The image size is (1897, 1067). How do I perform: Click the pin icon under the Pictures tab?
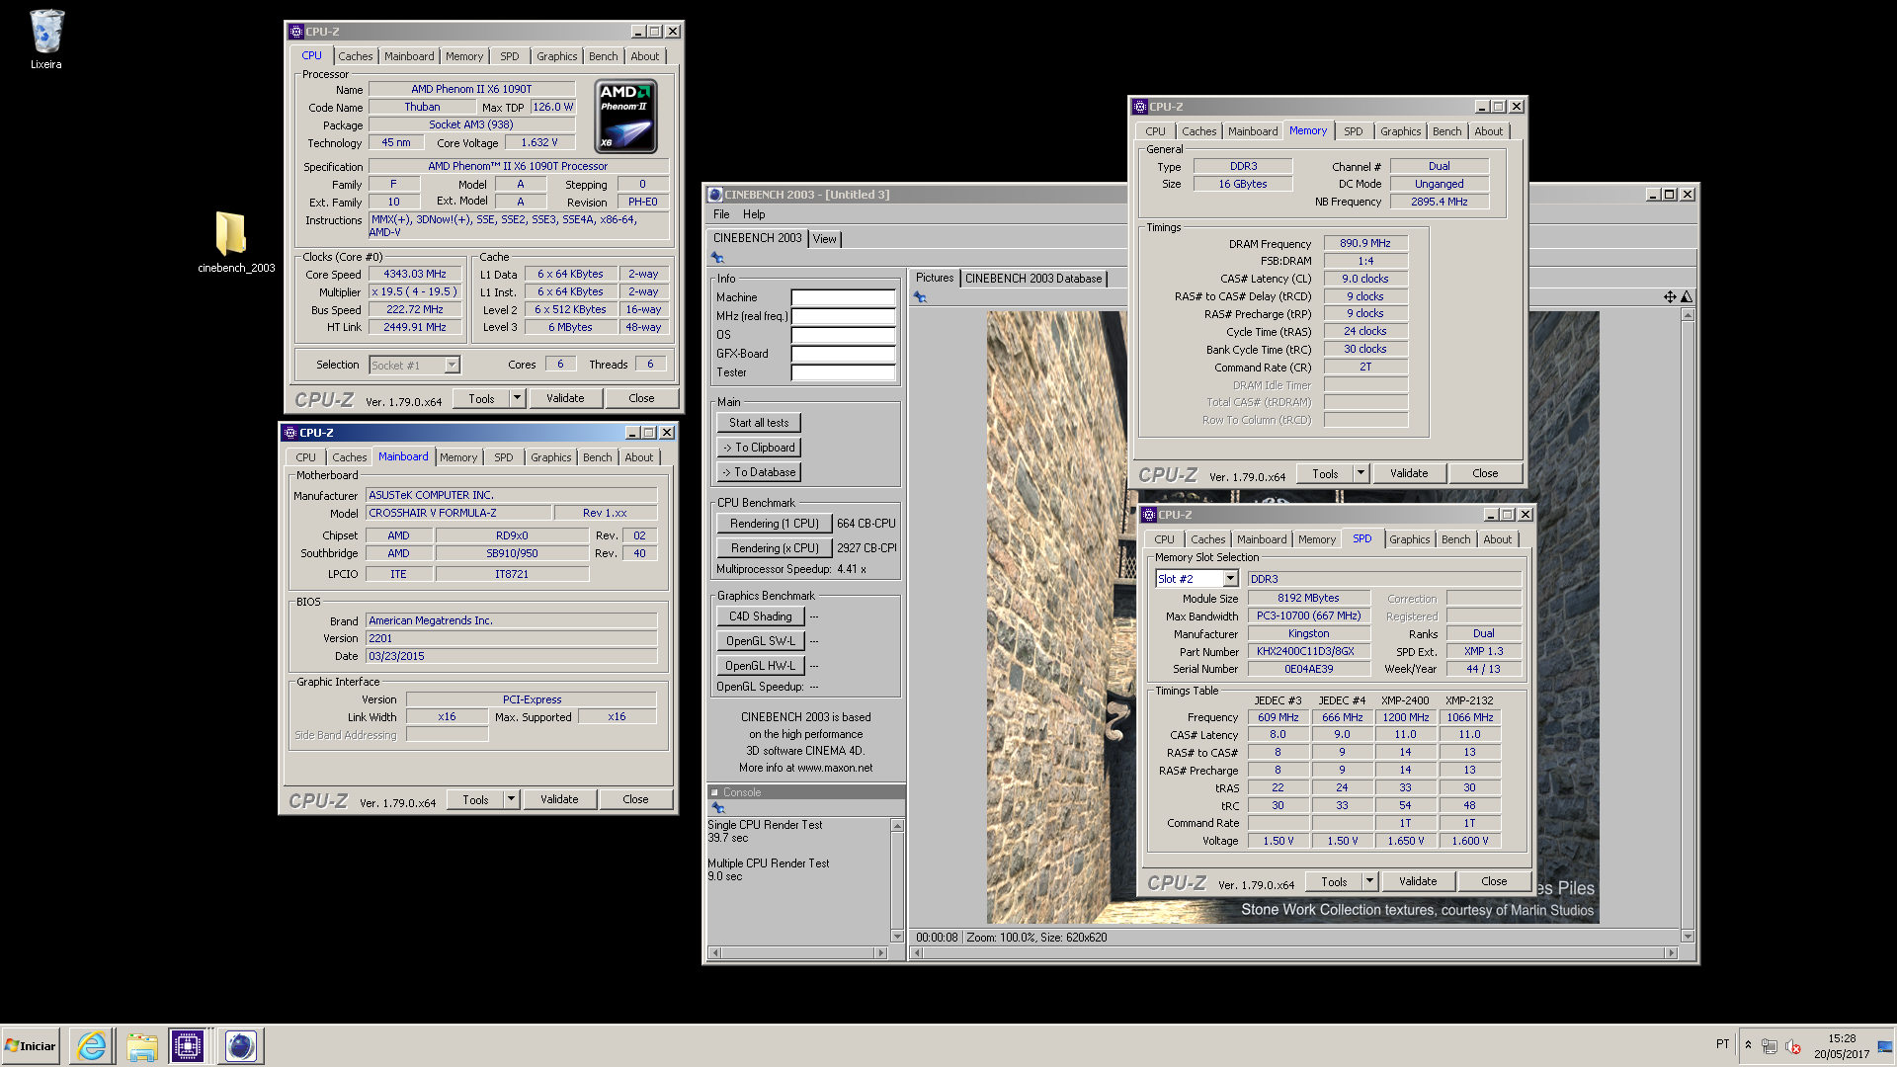(920, 297)
